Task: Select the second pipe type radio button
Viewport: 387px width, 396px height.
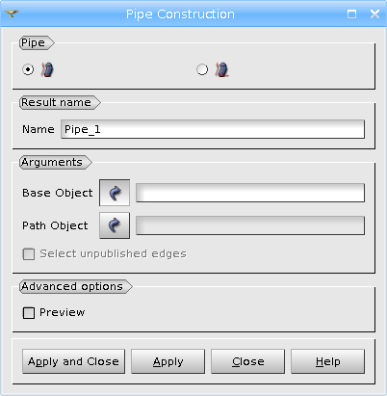Action: point(202,69)
